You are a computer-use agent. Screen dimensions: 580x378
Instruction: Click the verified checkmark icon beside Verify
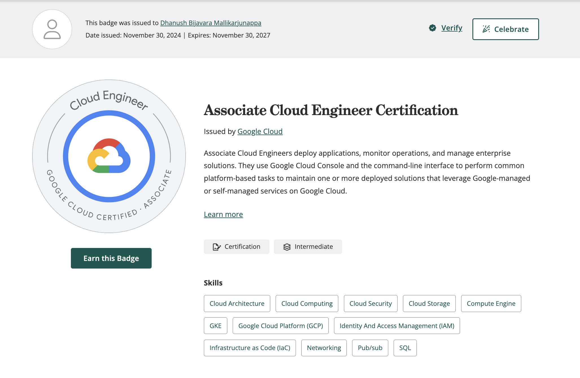[x=432, y=28]
